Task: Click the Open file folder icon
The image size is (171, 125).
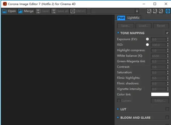Action: pos(4,11)
